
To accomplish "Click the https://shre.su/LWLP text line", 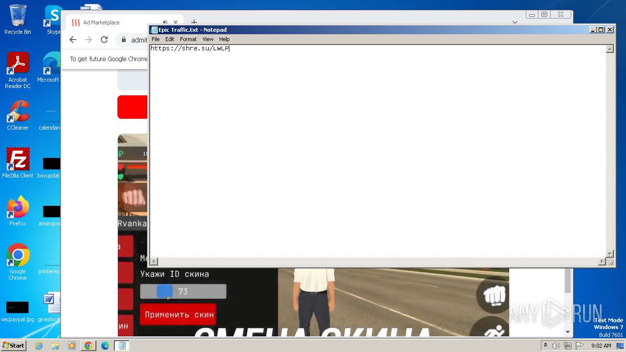I will [190, 48].
